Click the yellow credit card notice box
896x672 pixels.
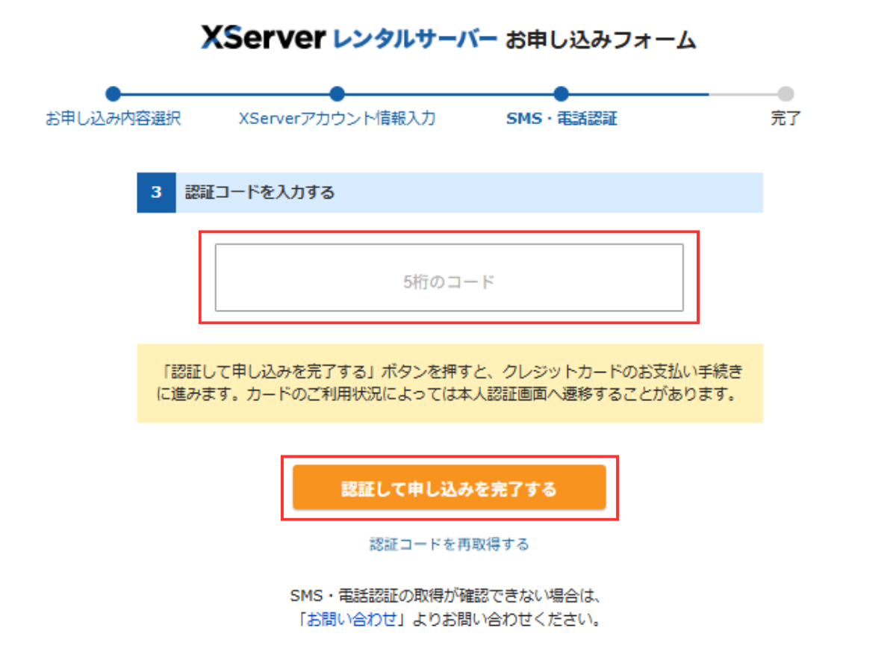(449, 383)
